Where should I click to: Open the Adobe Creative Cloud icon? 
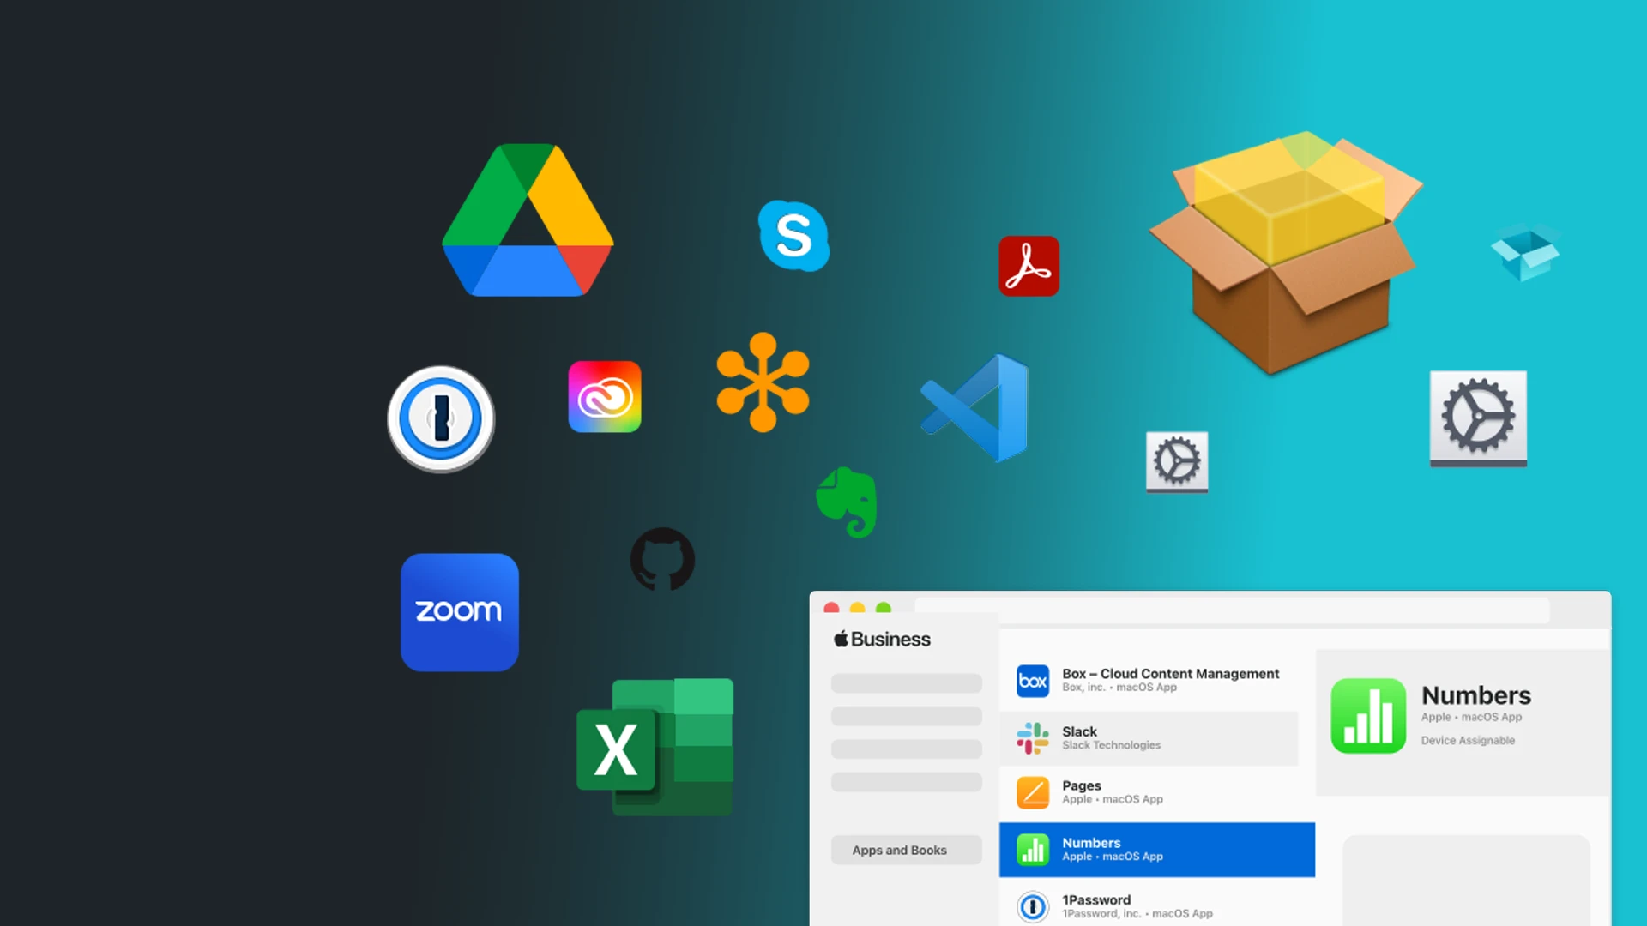pyautogui.click(x=605, y=397)
